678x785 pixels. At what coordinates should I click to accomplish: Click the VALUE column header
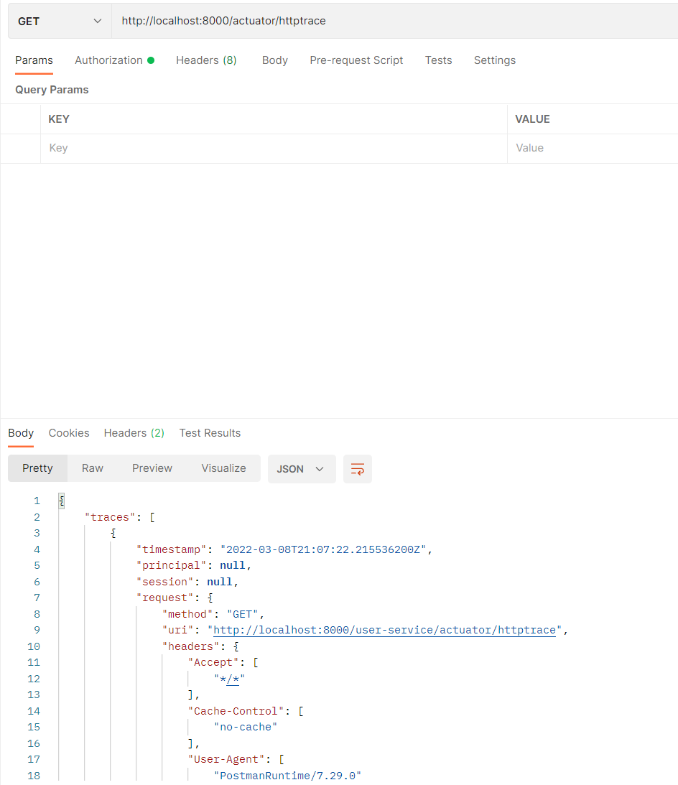[532, 119]
